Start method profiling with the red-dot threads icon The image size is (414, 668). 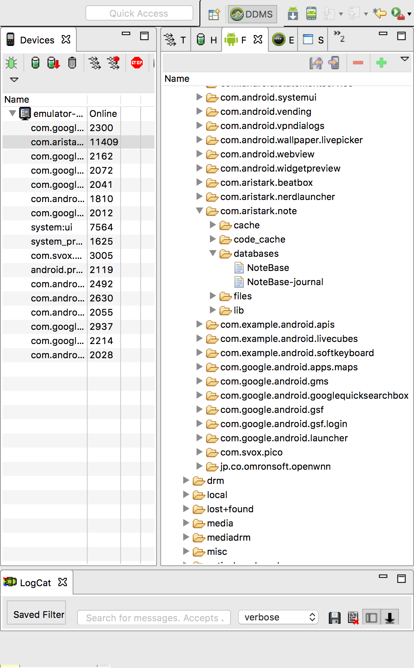coord(113,63)
